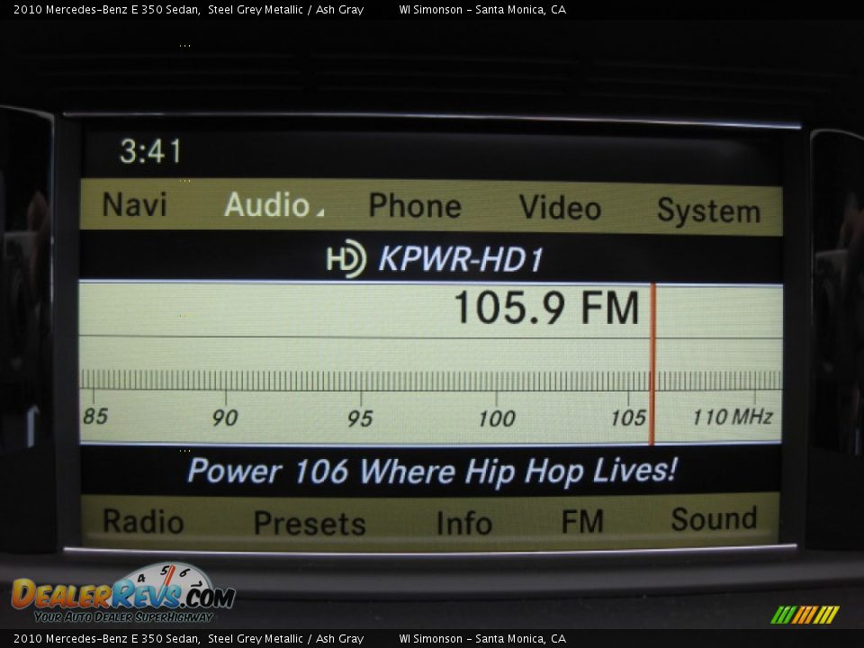This screenshot has height=648, width=864.
Task: Click the HD Radio logo icon
Action: [x=346, y=259]
